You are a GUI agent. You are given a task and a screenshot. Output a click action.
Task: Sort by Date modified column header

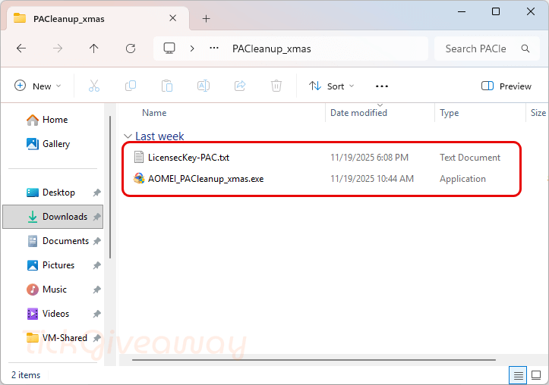point(358,113)
